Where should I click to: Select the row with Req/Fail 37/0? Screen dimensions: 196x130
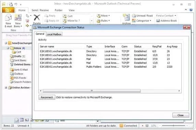[110, 59]
